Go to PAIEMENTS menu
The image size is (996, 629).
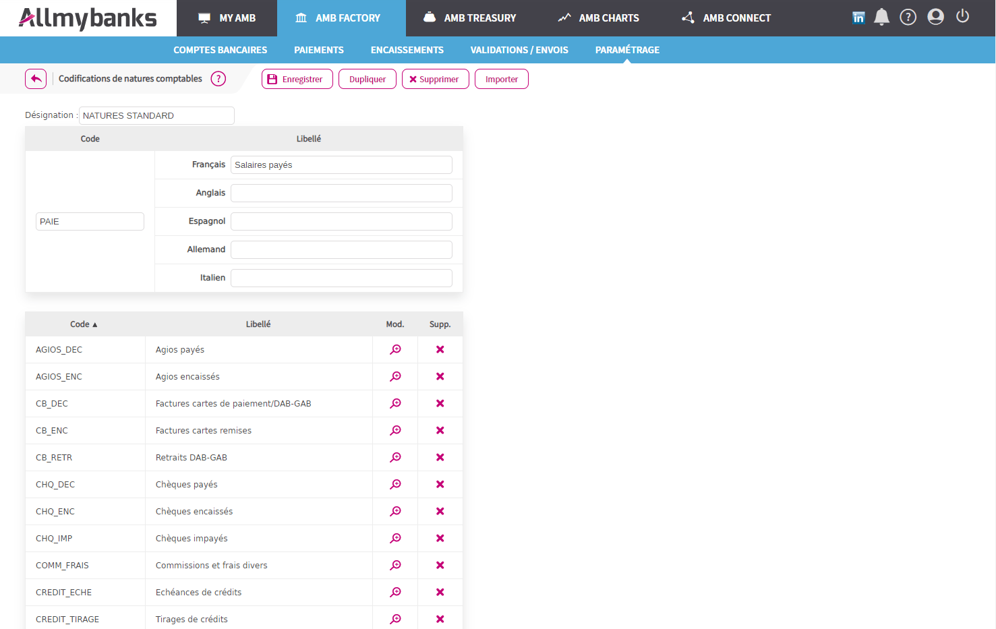point(319,50)
